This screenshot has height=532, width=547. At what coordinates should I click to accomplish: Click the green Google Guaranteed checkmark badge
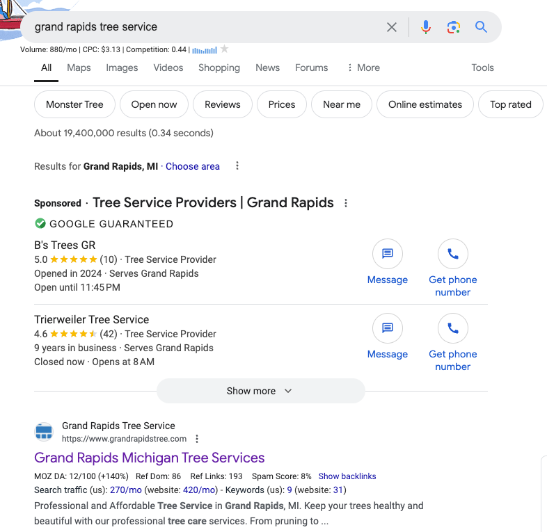[x=40, y=223]
